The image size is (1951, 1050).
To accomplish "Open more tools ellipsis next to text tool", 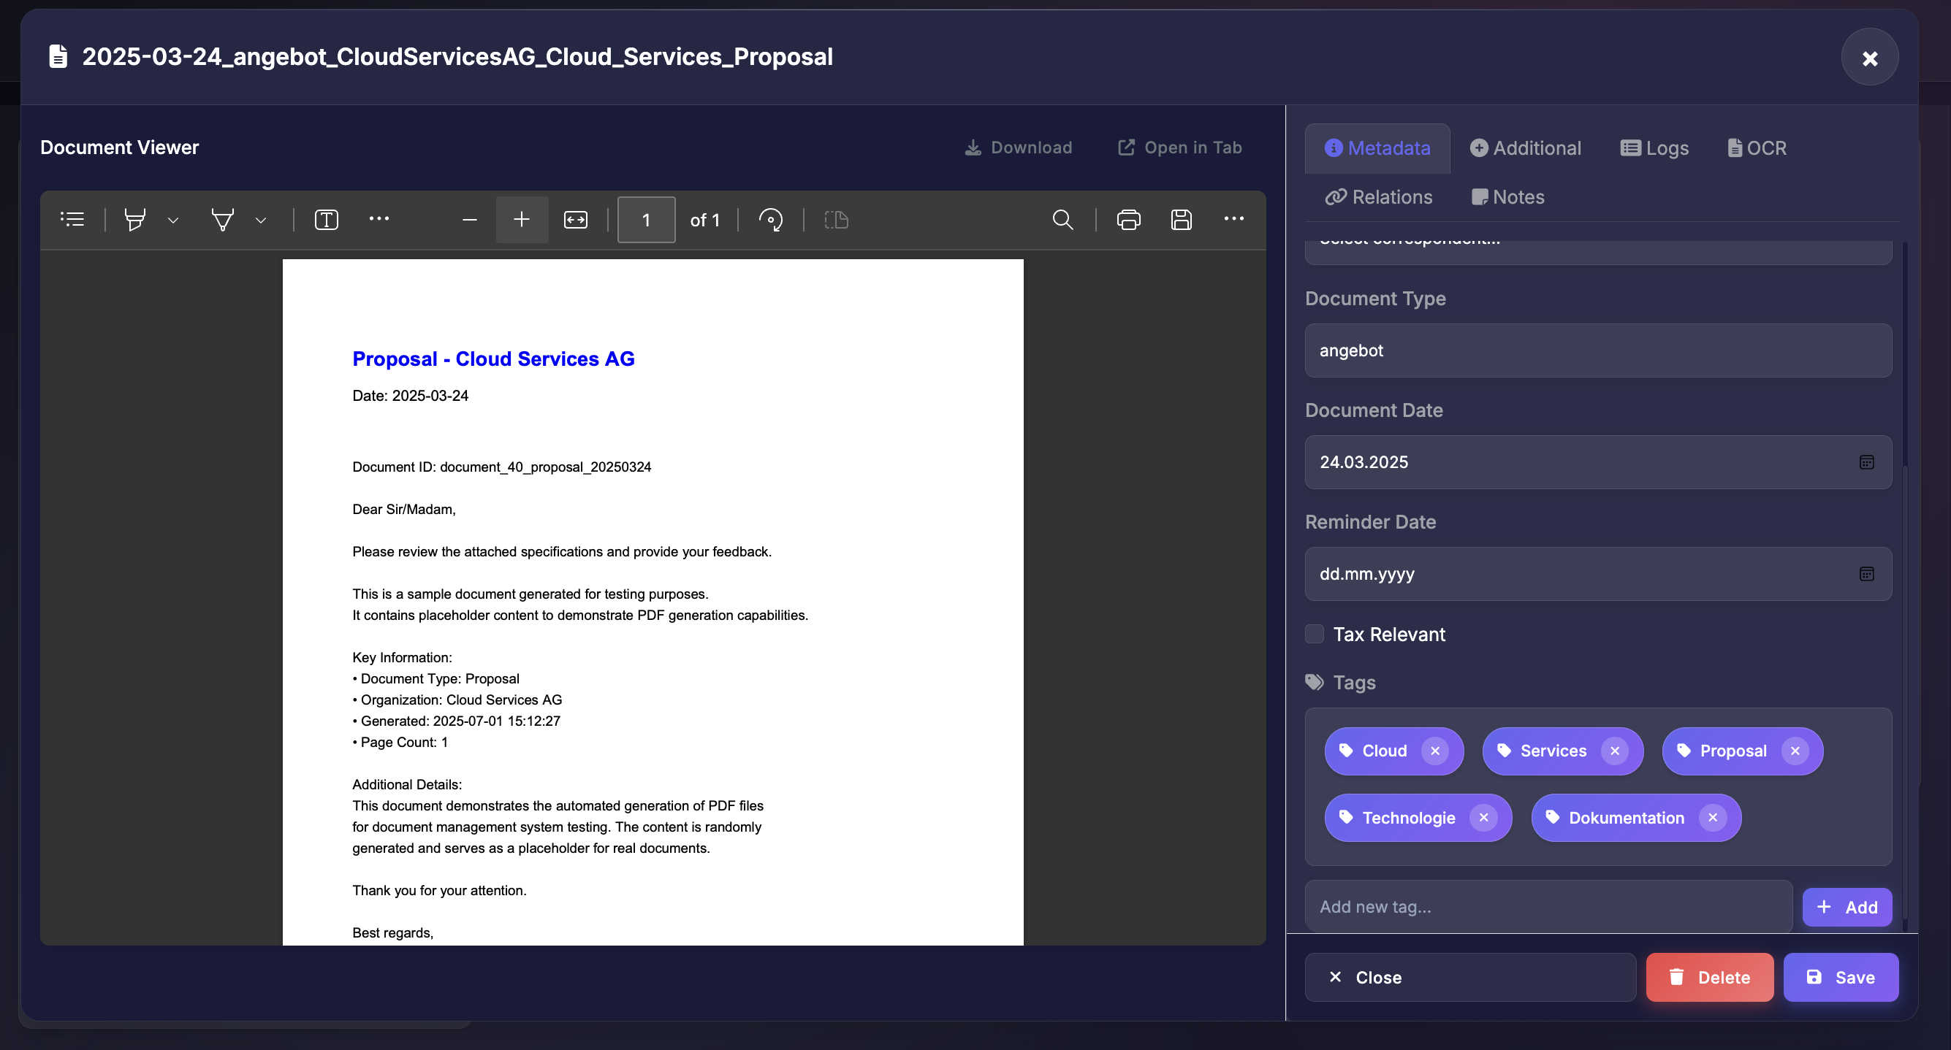I will (x=379, y=219).
